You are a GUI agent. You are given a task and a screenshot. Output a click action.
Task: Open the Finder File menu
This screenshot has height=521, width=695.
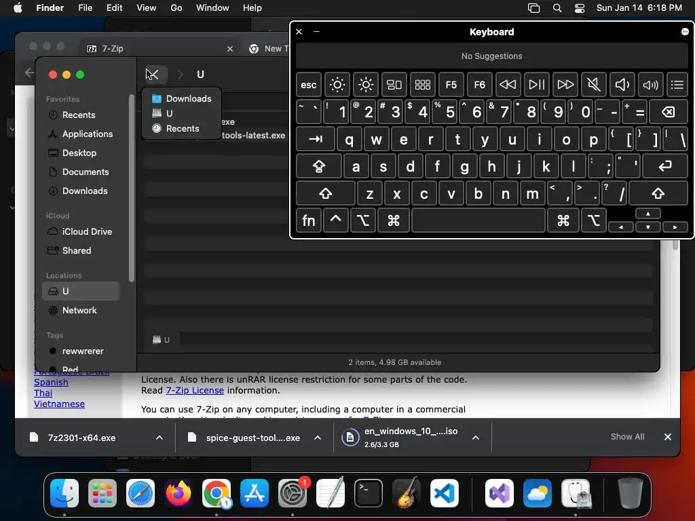click(x=85, y=8)
